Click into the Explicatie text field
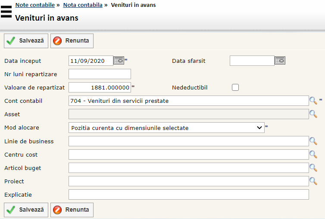 188,195
